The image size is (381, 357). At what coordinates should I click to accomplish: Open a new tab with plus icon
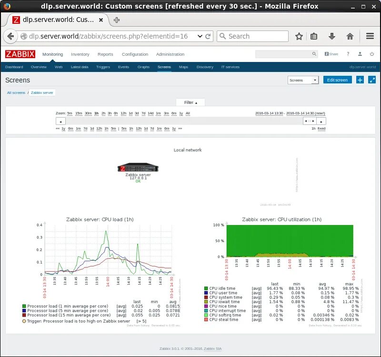click(x=117, y=20)
